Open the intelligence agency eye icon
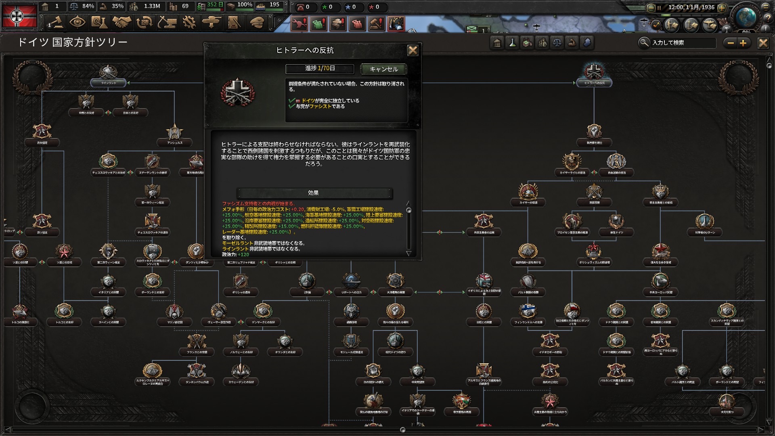Screen dimensions: 775x436 pyautogui.click(x=77, y=22)
